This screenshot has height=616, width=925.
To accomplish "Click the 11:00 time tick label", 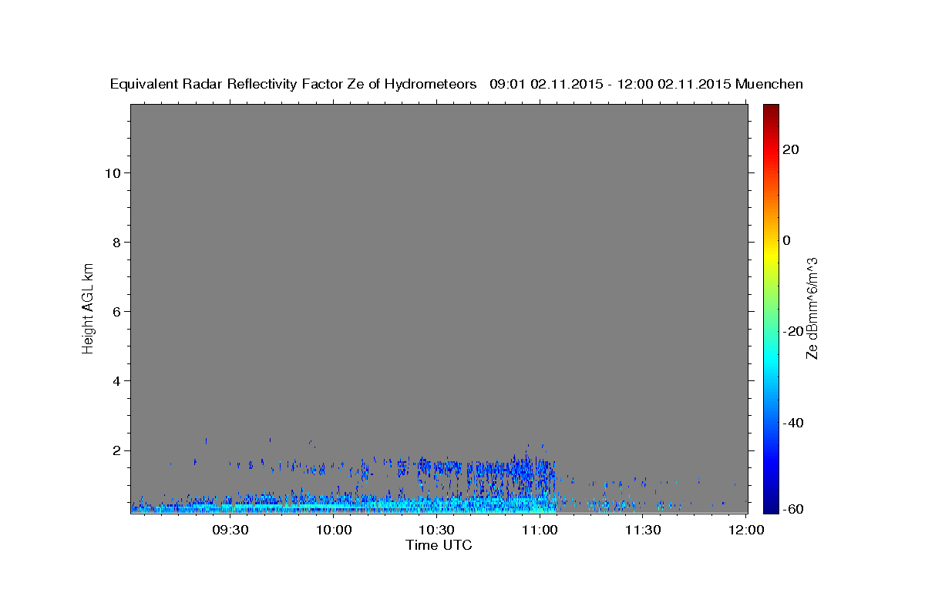I will click(540, 530).
